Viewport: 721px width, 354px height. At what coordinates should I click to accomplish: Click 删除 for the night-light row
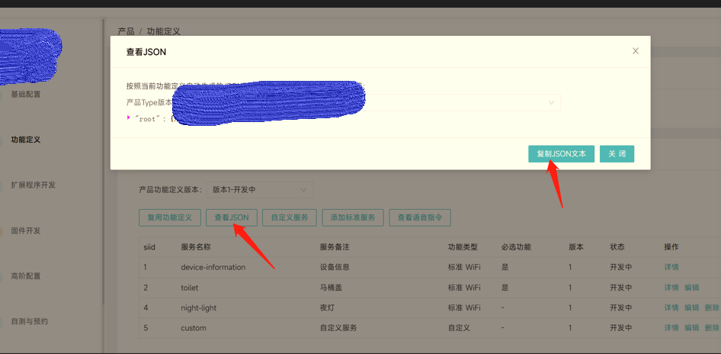coord(712,307)
